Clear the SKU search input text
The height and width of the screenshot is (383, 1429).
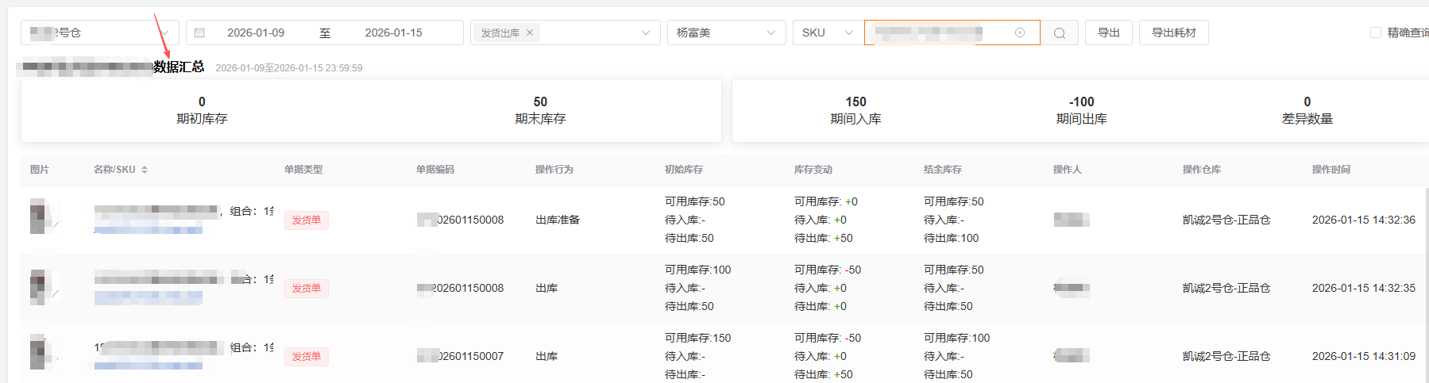coord(1020,33)
